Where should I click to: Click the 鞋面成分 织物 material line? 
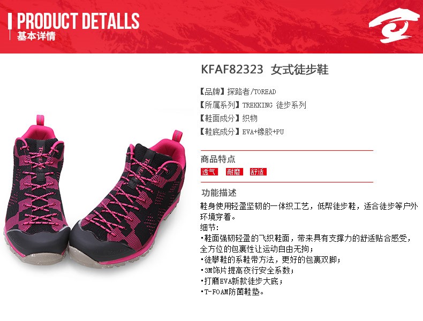tap(229, 118)
